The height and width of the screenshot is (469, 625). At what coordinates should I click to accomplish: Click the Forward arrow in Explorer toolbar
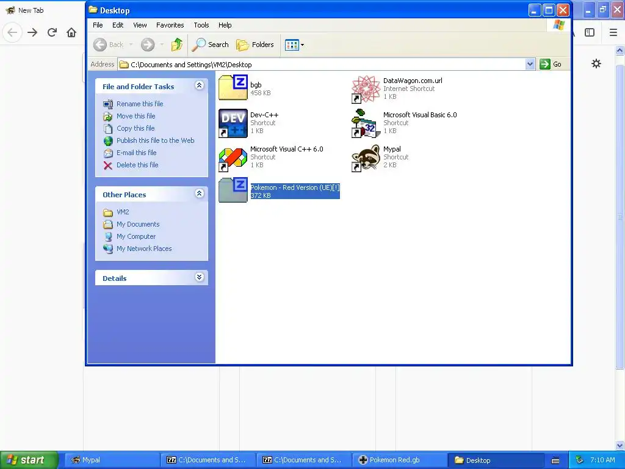[x=148, y=45]
